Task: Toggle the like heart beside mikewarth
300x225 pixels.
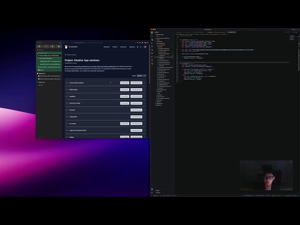Action: (x=67, y=117)
